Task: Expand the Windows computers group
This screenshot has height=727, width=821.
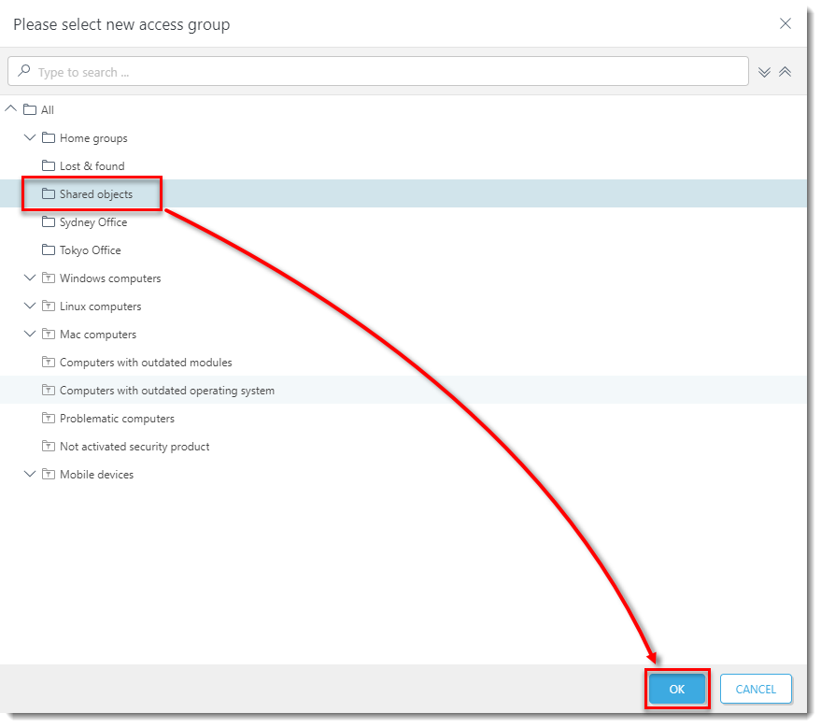Action: pyautogui.click(x=30, y=278)
